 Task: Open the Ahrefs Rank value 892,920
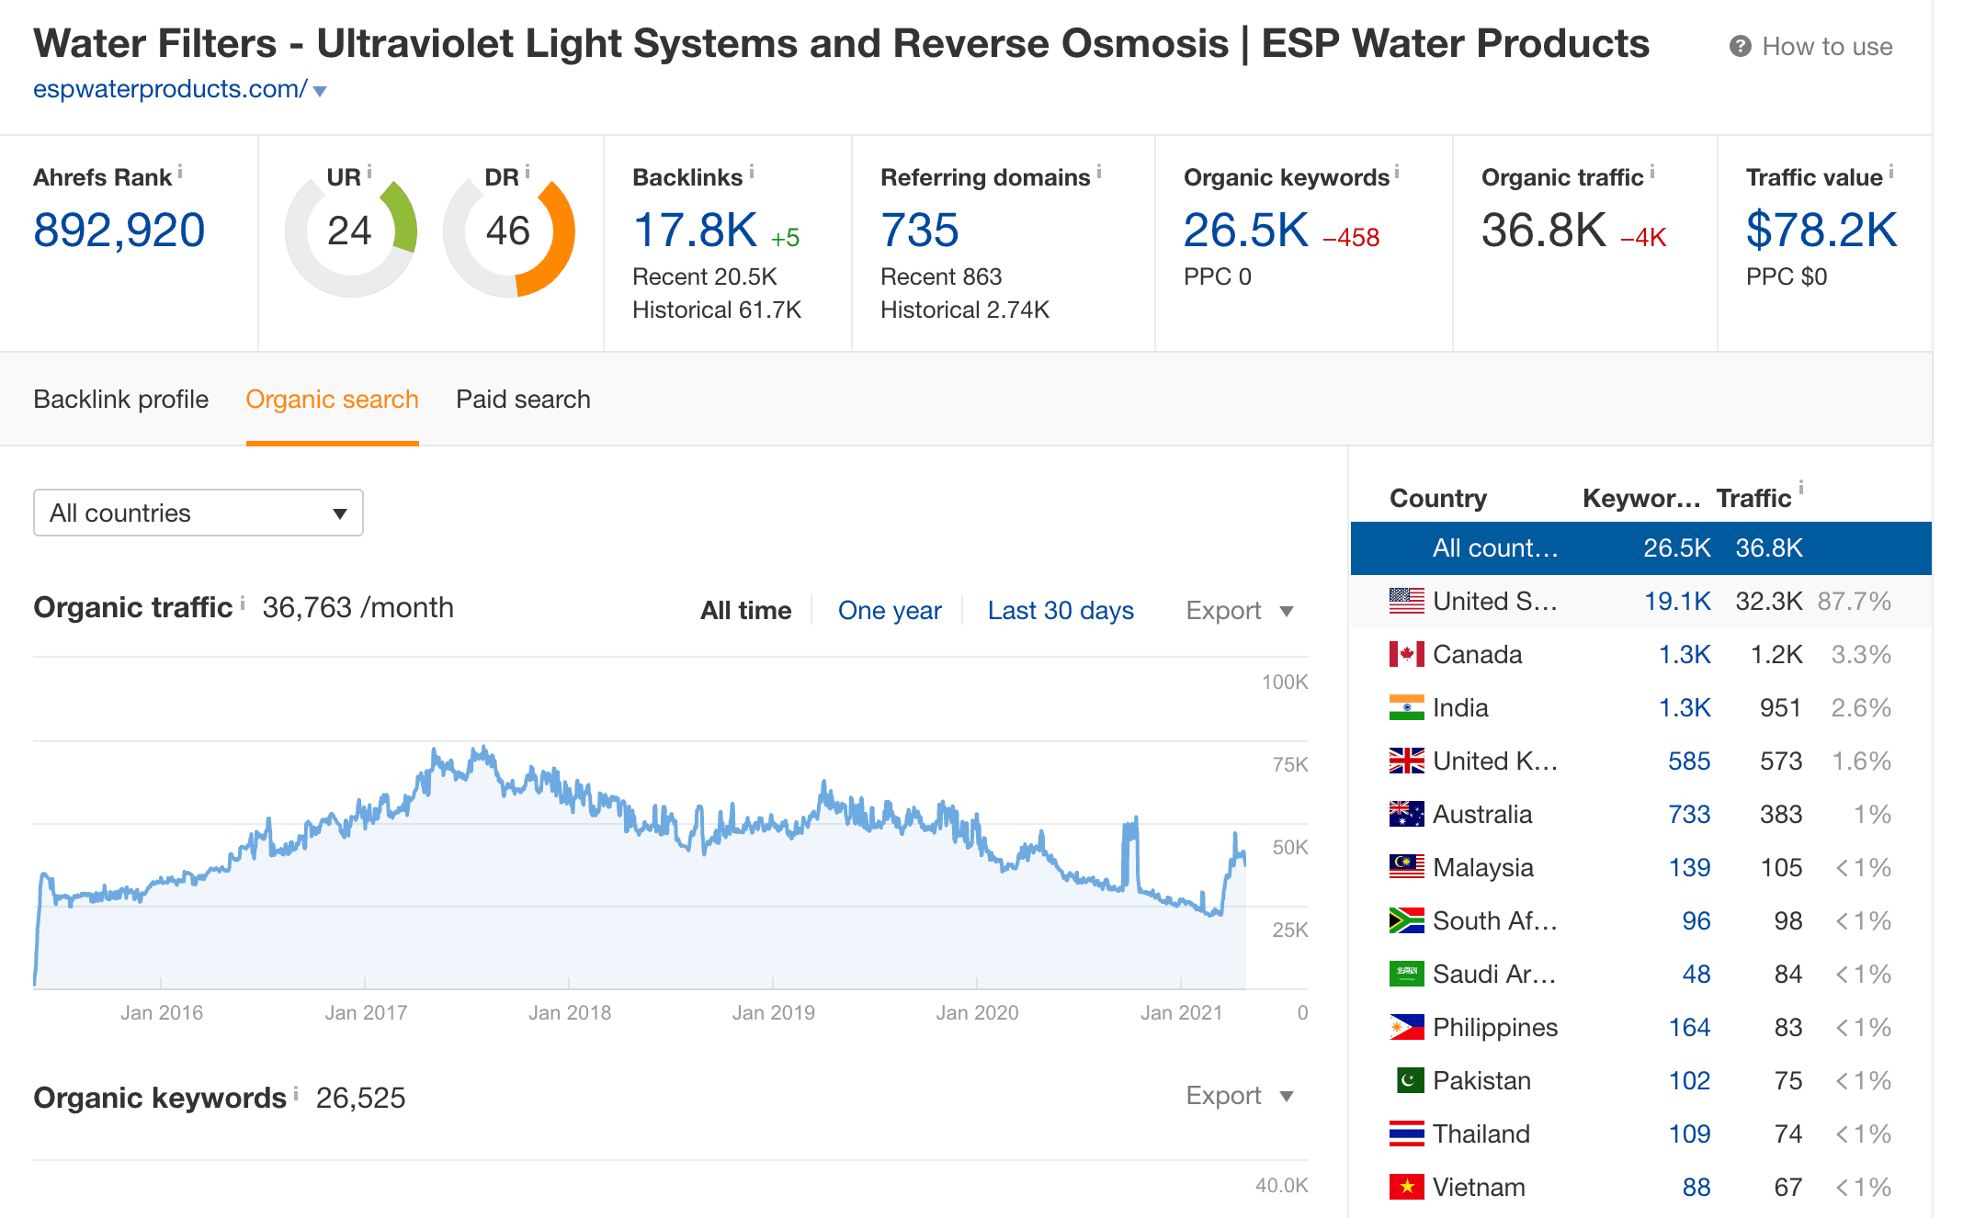point(119,230)
